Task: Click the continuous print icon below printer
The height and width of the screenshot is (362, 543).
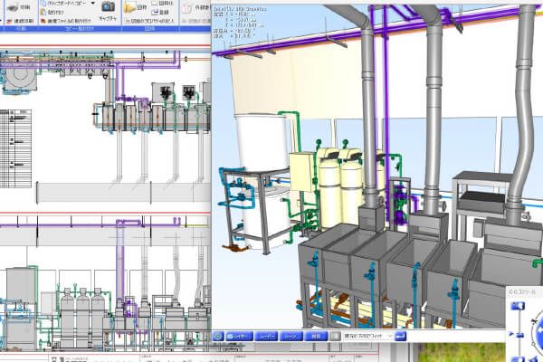Action: pyautogui.click(x=10, y=21)
